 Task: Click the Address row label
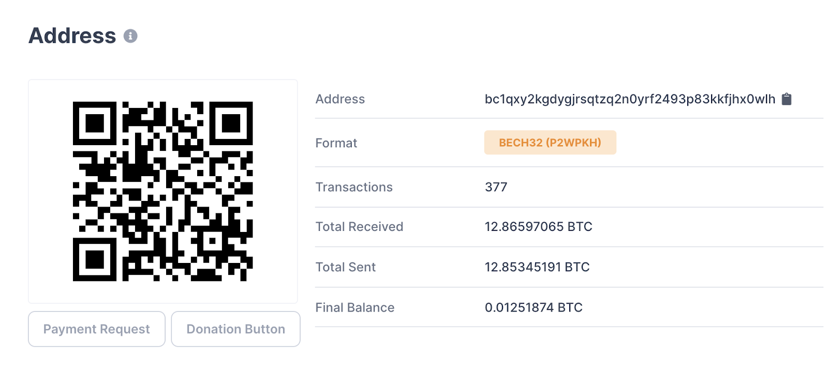[340, 99]
